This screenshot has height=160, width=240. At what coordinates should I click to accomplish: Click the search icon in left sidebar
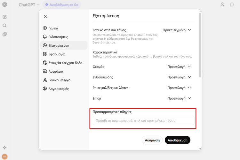tap(4, 26)
